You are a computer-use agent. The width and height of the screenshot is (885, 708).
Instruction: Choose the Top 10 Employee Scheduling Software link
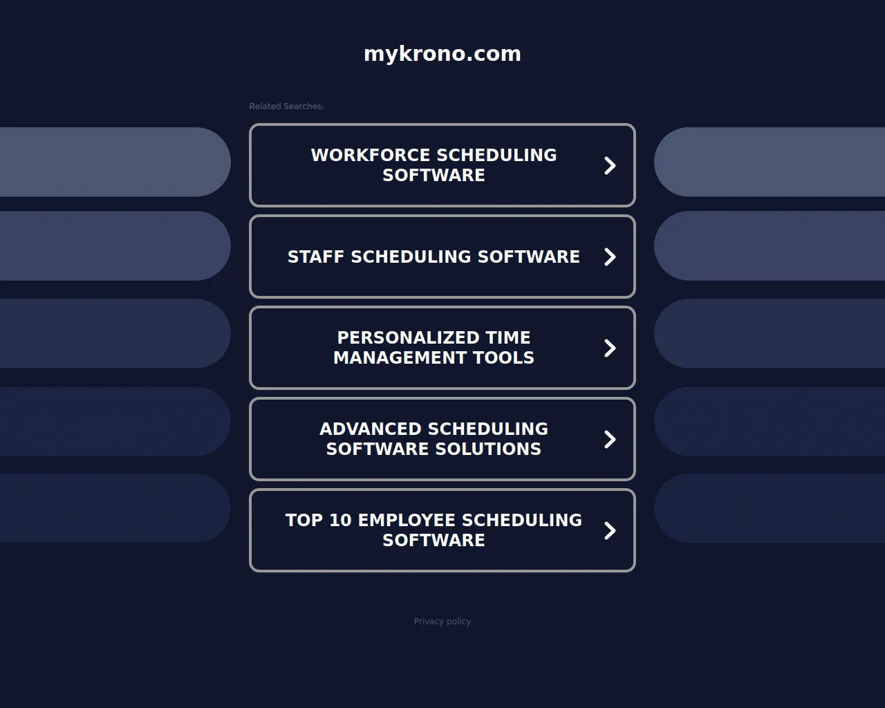tap(434, 530)
